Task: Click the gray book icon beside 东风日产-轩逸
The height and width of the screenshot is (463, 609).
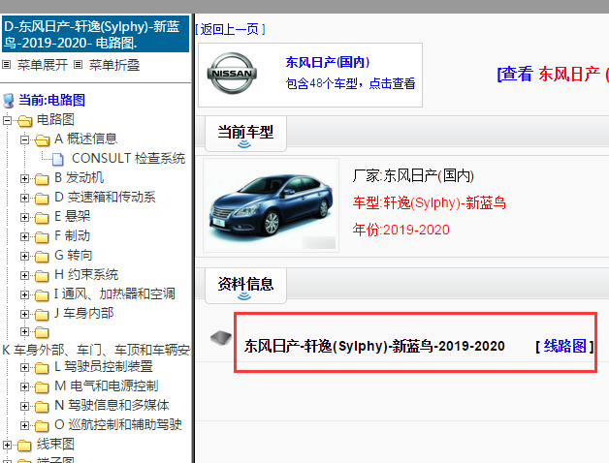Action: click(x=220, y=338)
